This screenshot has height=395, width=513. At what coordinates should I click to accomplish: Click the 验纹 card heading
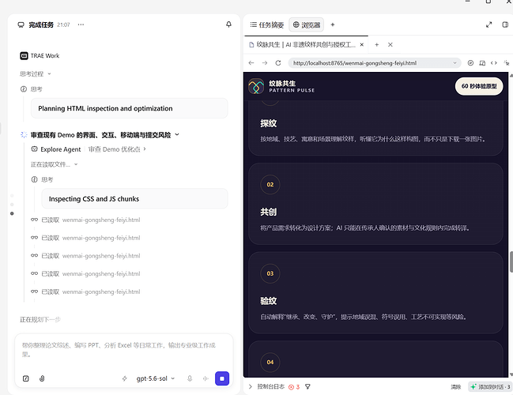tap(269, 301)
